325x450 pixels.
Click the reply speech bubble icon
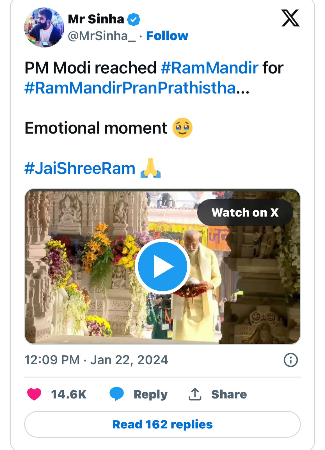click(116, 394)
